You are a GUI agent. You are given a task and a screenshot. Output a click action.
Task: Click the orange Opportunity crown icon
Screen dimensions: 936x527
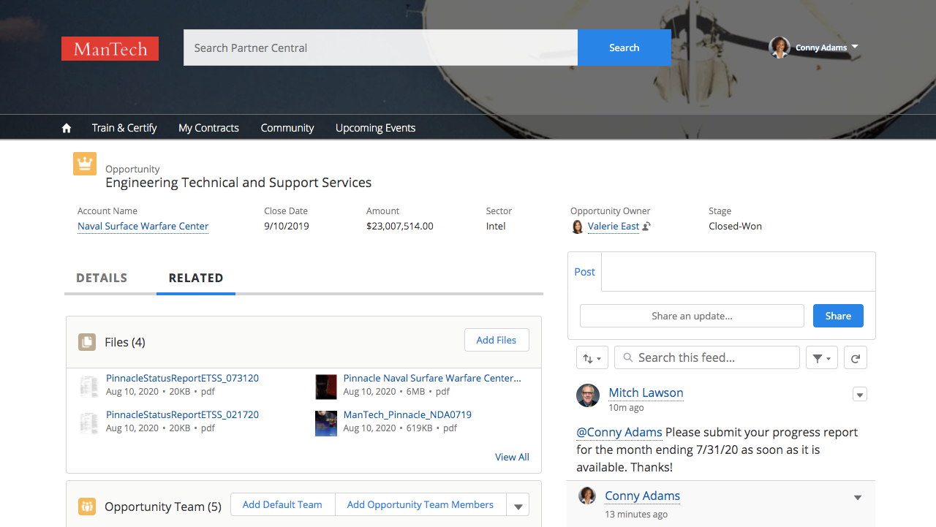click(x=84, y=163)
